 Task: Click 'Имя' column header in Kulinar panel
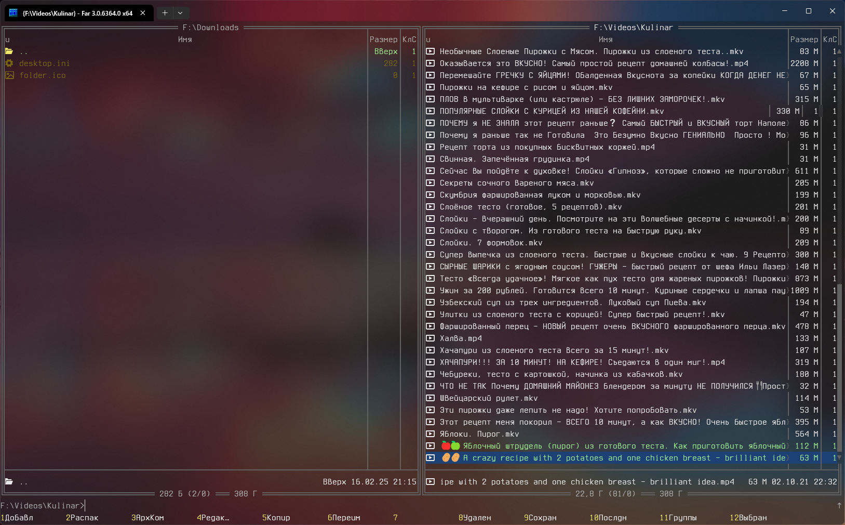pyautogui.click(x=606, y=40)
